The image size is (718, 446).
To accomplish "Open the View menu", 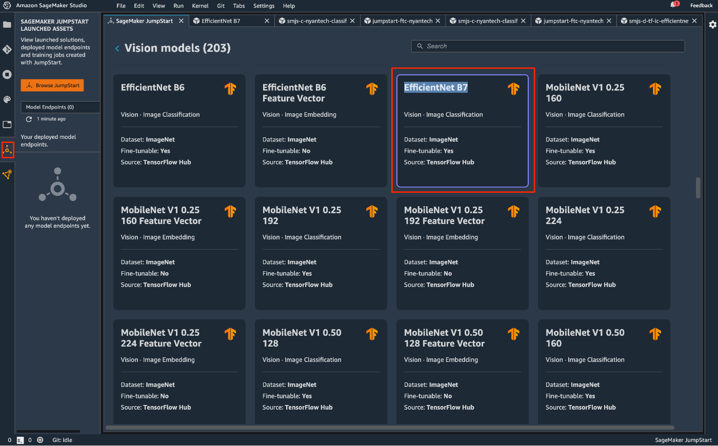I will tap(159, 6).
